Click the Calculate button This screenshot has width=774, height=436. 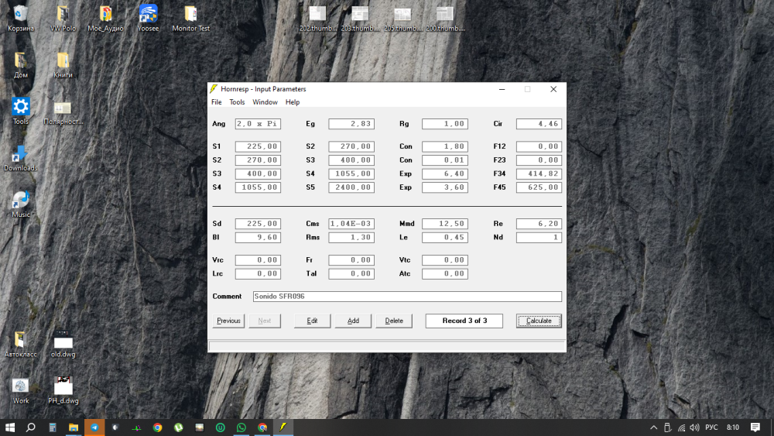pyautogui.click(x=539, y=321)
